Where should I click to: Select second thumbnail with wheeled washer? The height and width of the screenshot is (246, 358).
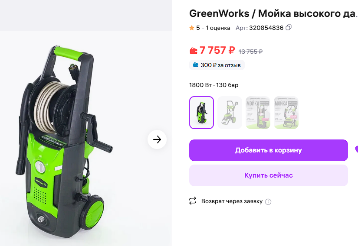click(x=230, y=113)
